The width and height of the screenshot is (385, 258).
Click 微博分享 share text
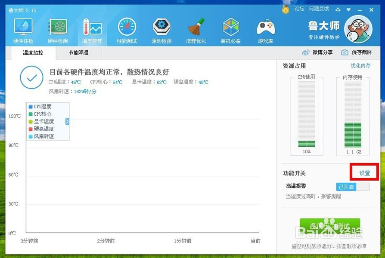coord(323,52)
